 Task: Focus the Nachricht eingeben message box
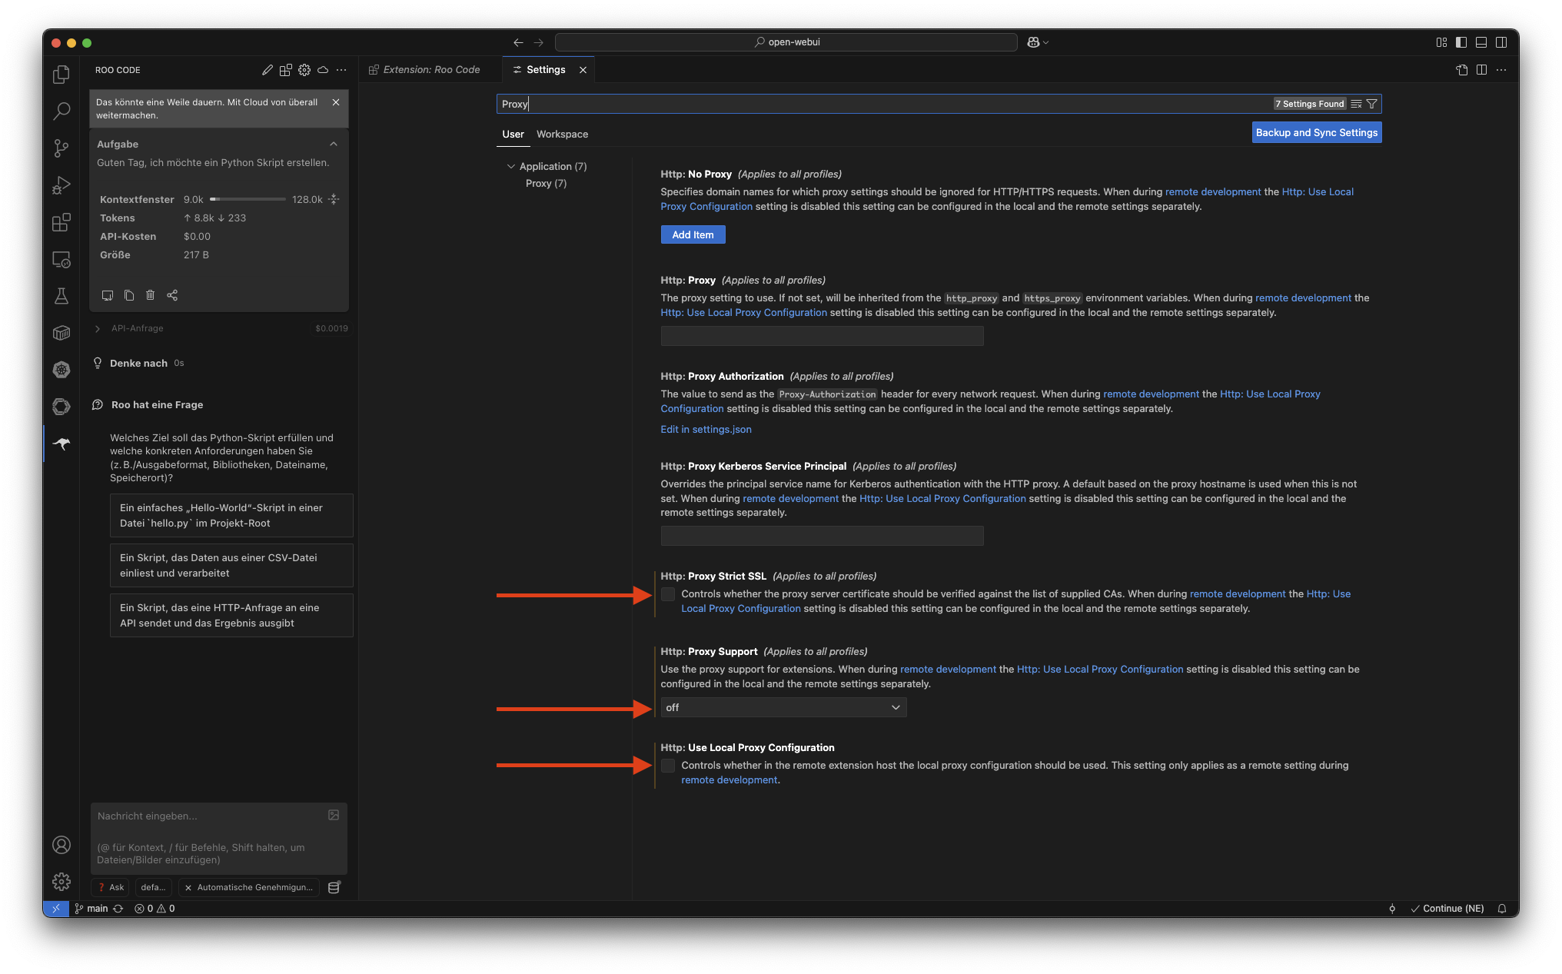219,838
